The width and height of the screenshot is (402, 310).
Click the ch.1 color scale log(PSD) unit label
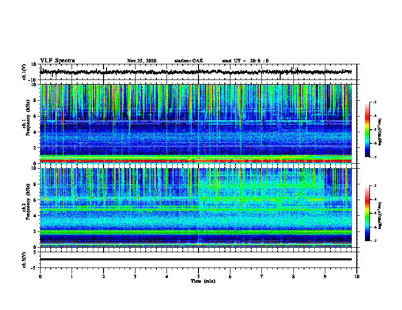pos(380,132)
